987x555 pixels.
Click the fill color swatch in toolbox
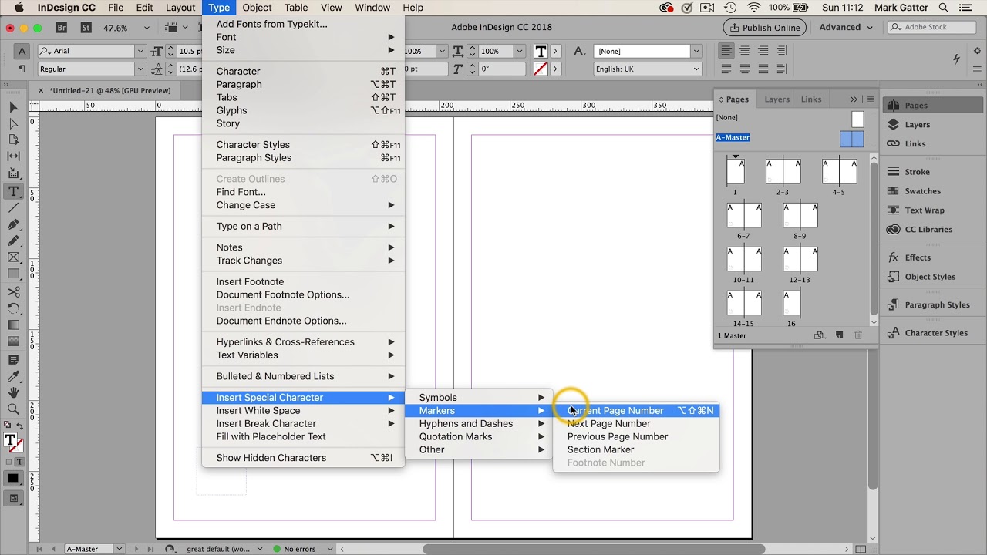tap(10, 441)
